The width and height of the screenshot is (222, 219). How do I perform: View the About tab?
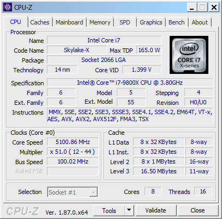(200, 22)
